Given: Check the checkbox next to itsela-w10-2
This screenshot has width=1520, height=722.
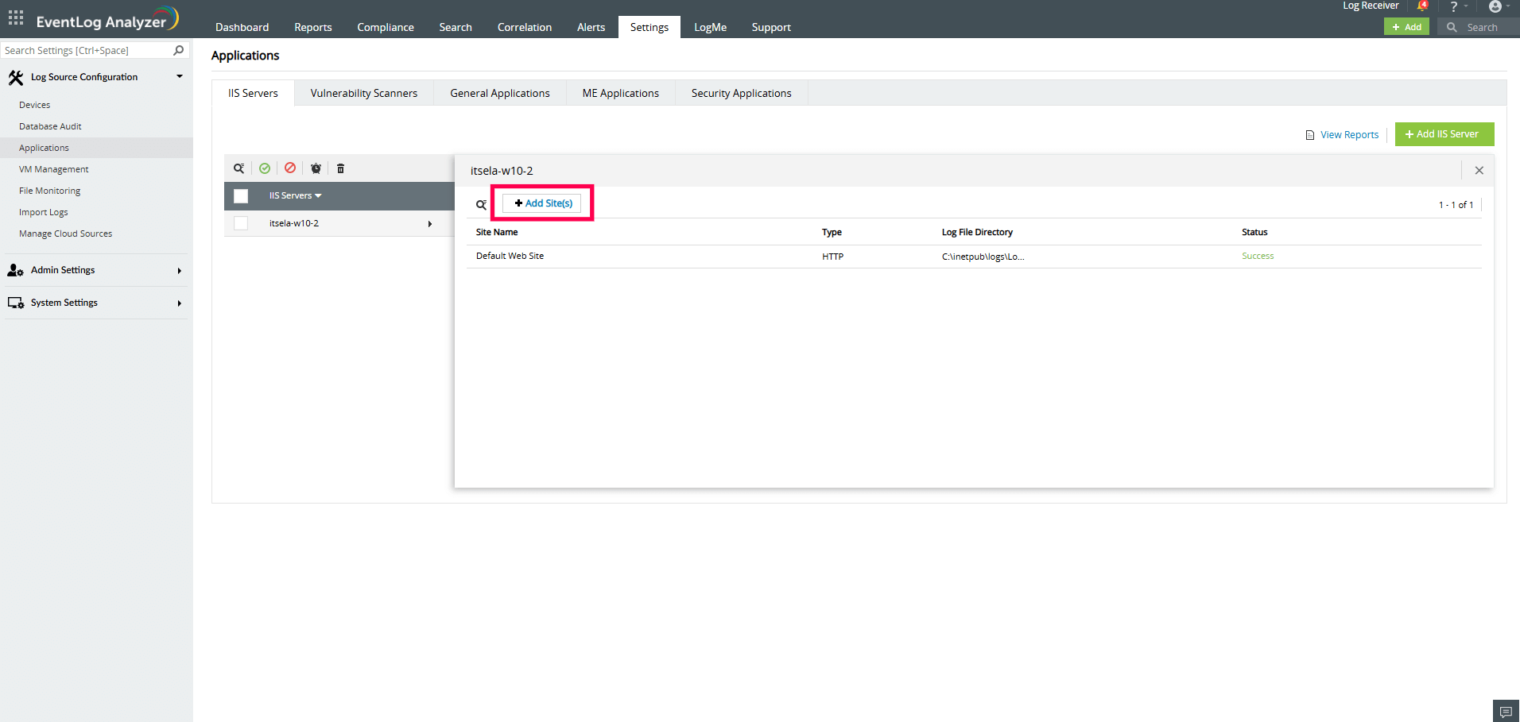Looking at the screenshot, I should click(x=241, y=223).
